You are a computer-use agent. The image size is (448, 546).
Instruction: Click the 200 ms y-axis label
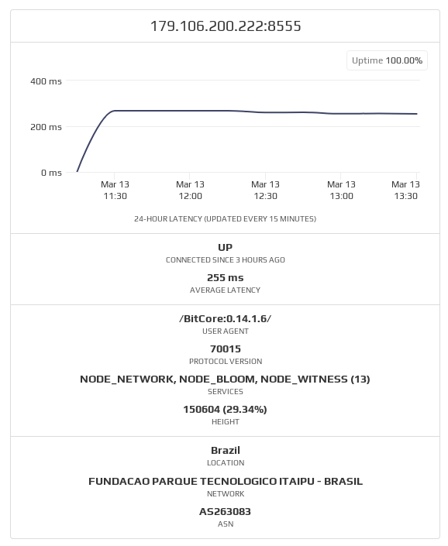[x=46, y=127]
